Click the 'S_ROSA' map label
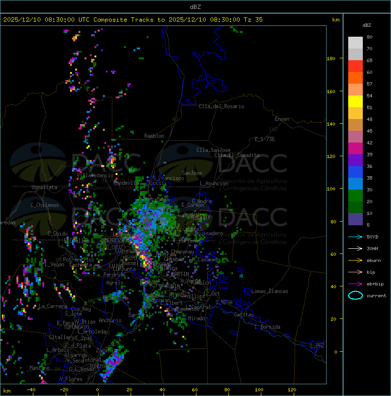This screenshot has height=396, width=391. (224, 302)
